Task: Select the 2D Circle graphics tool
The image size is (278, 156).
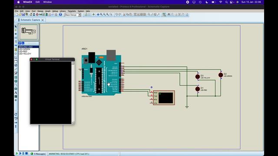Action: click(16, 81)
